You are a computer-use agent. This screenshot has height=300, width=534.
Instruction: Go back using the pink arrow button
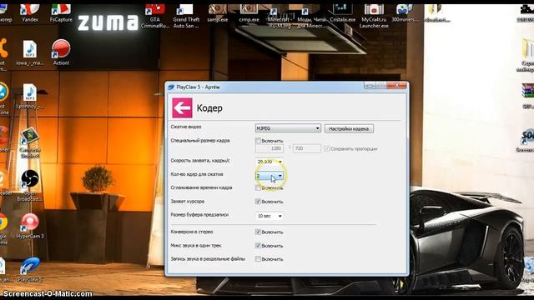tap(182, 107)
